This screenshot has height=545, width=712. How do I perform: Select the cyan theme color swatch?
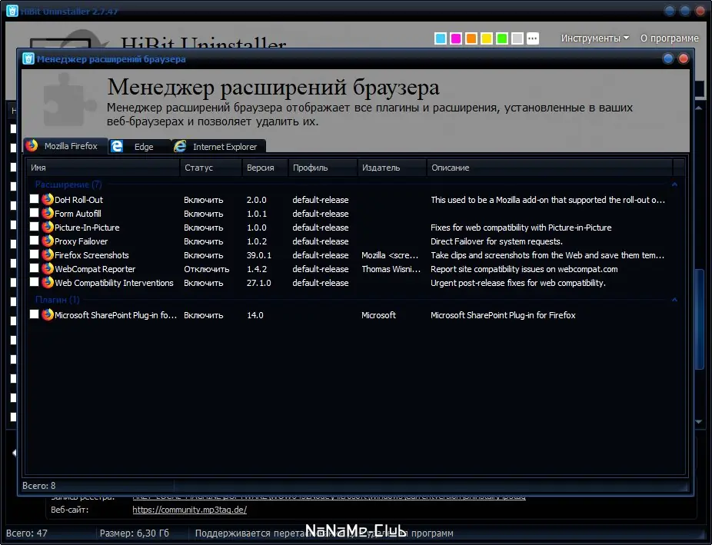pyautogui.click(x=440, y=38)
